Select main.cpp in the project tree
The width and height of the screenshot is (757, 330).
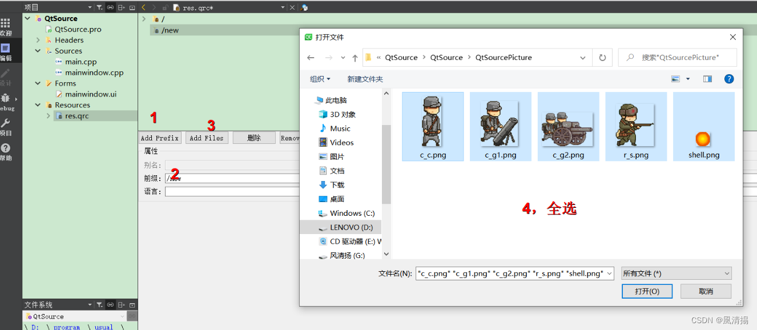[80, 62]
